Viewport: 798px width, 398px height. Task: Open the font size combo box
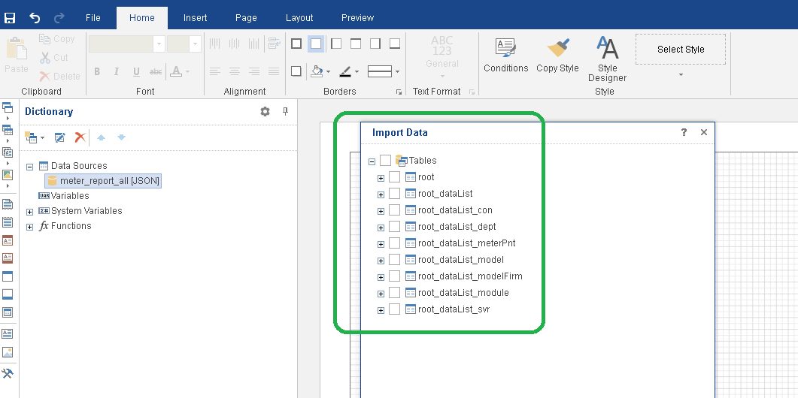point(184,44)
